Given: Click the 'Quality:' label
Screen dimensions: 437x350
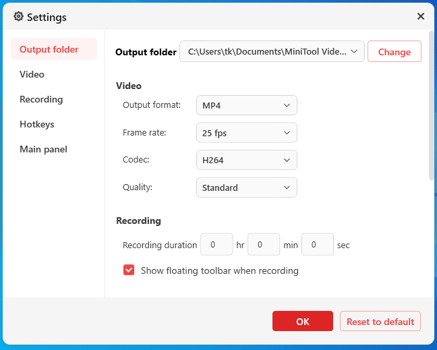Looking at the screenshot, I should [138, 187].
